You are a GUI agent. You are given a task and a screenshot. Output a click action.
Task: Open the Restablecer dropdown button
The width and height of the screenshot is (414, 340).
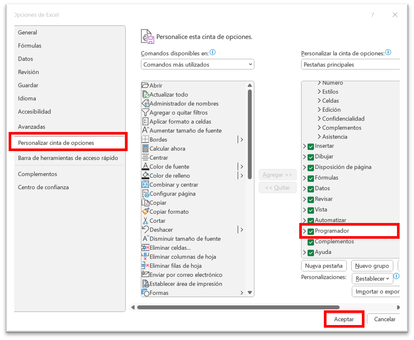pyautogui.click(x=372, y=279)
